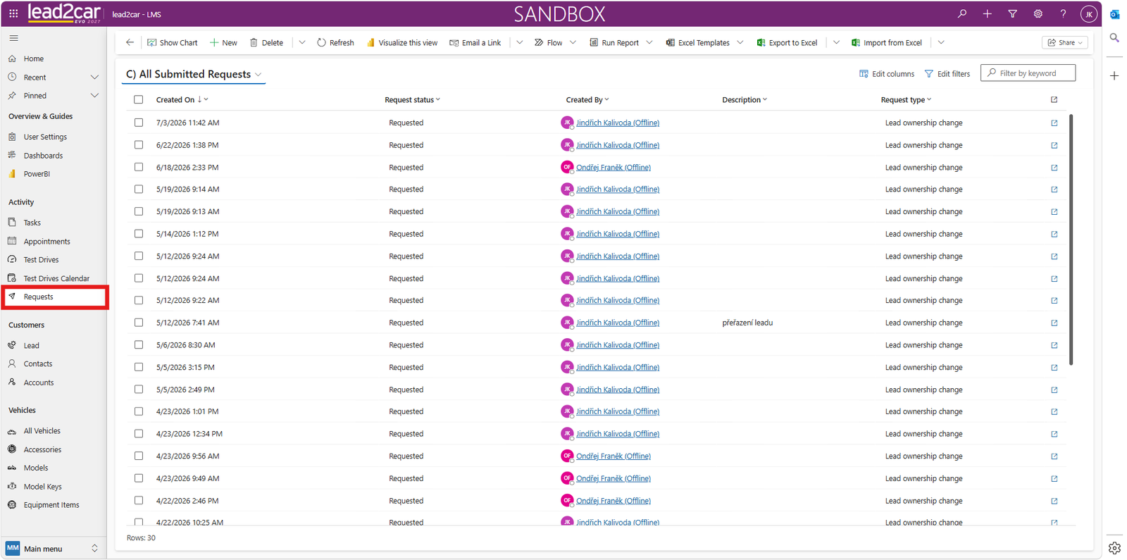
Task: Open the Flow dropdown arrow
Action: coord(573,43)
